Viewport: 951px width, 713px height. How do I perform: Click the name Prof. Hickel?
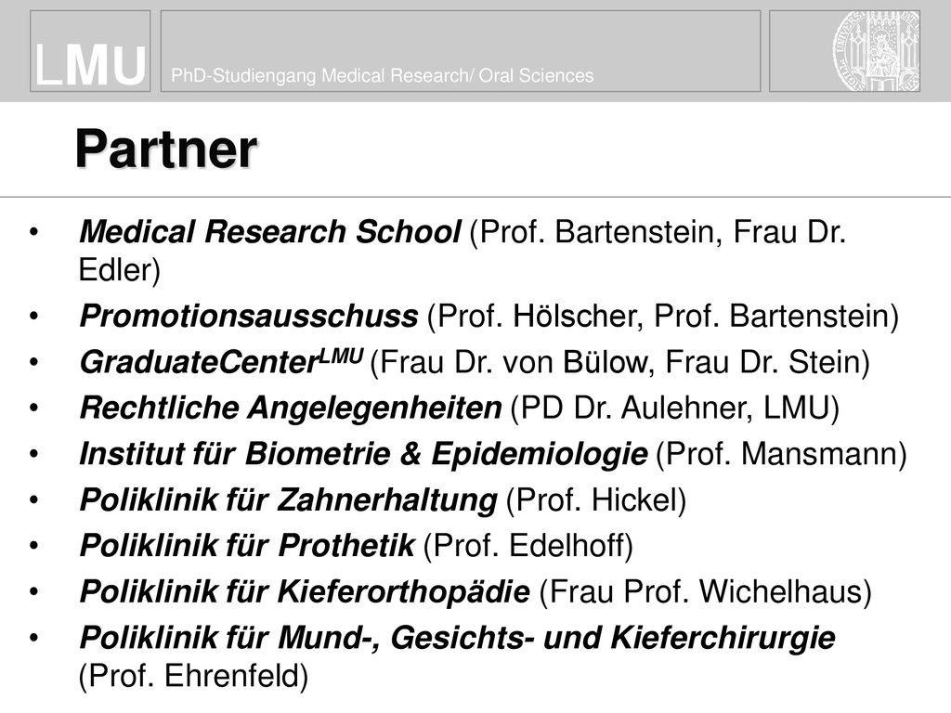(x=596, y=500)
